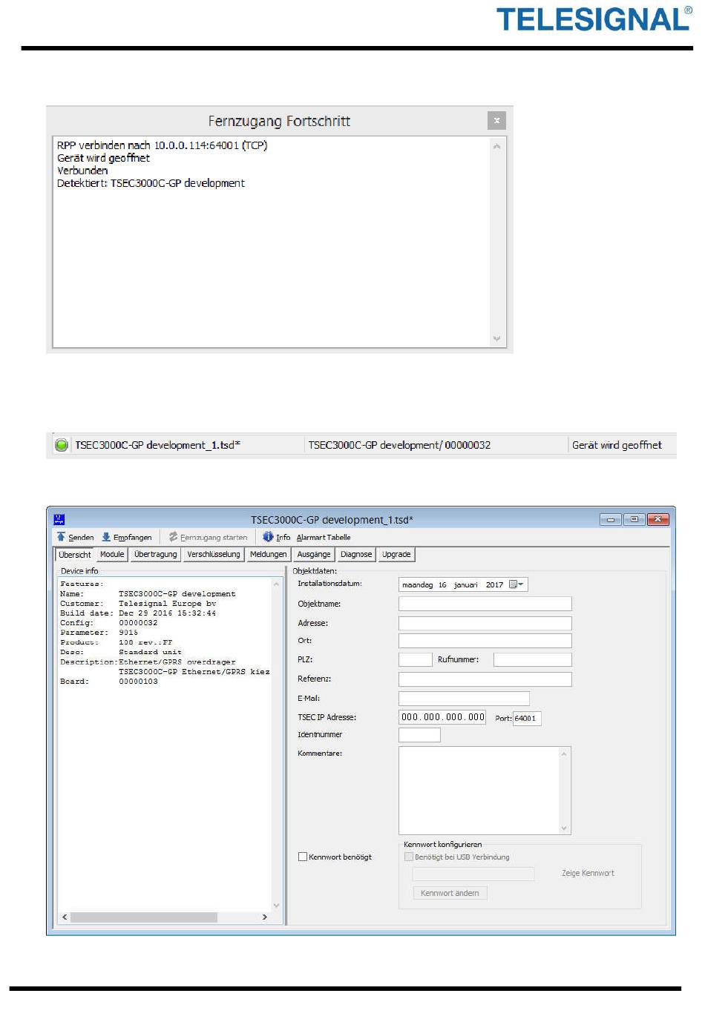Click Device info scroll right arrow
The image size is (705, 1022).
pos(265,917)
